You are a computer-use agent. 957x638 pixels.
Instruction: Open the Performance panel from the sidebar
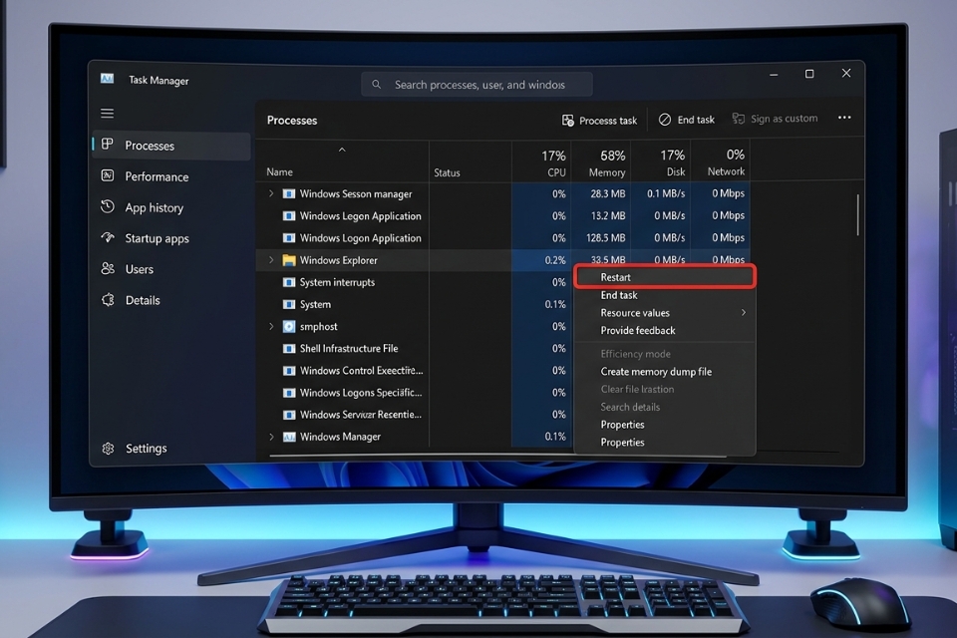159,176
